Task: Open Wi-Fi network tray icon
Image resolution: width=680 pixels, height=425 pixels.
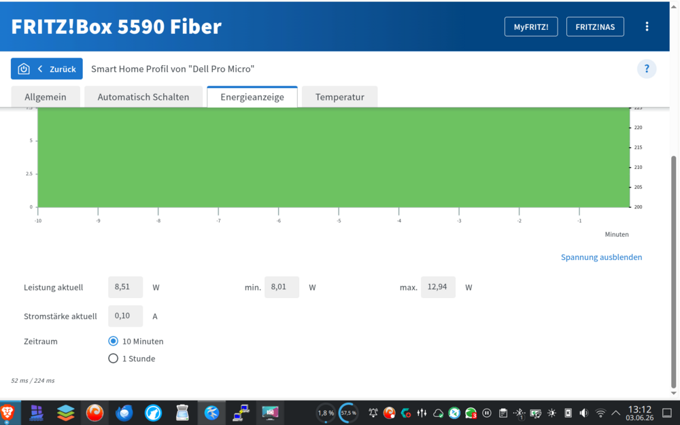Action: tap(600, 413)
